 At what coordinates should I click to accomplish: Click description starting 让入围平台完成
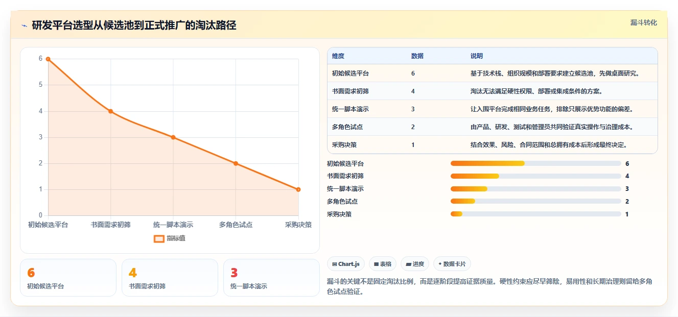tap(552, 109)
